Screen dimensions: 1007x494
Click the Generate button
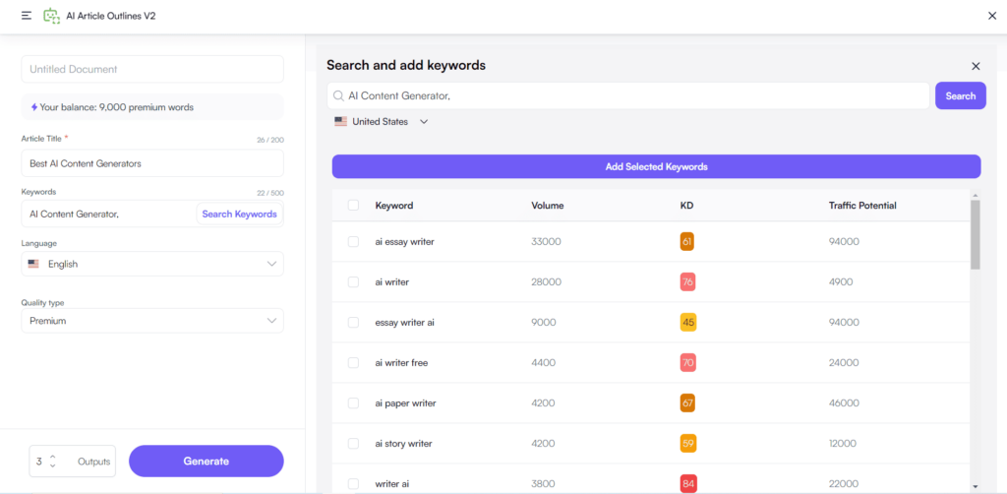(207, 462)
